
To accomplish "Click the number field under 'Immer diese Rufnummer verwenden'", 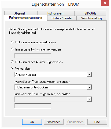I will click(x=33, y=56).
